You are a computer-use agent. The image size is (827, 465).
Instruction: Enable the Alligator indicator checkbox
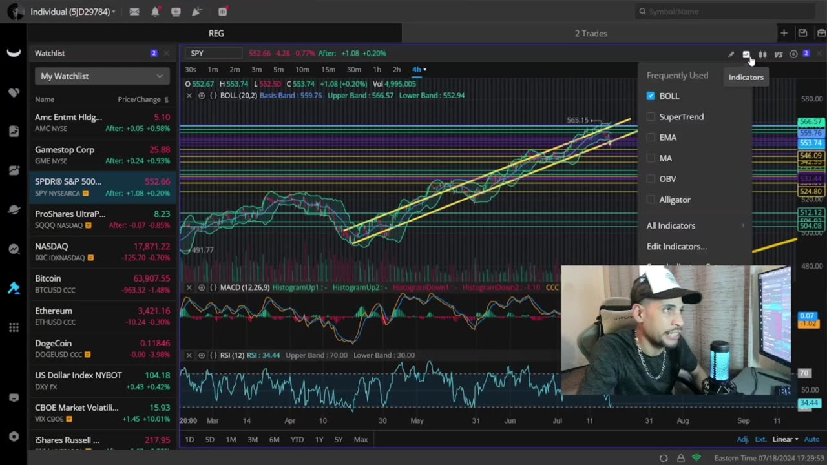point(651,200)
